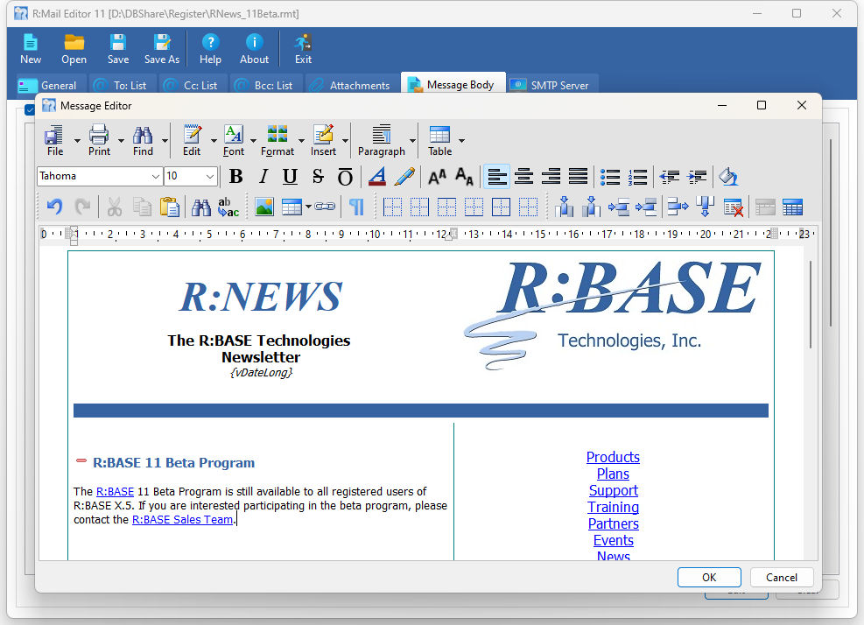864x625 pixels.
Task: Apply overline formatting
Action: pos(345,176)
